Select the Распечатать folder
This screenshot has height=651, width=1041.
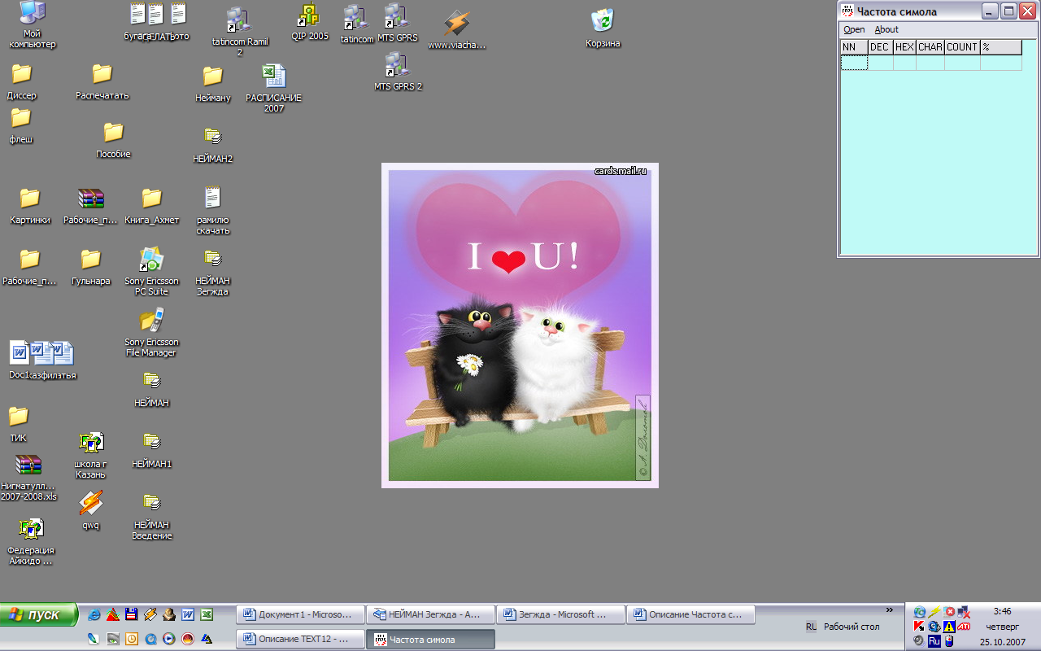[102, 81]
